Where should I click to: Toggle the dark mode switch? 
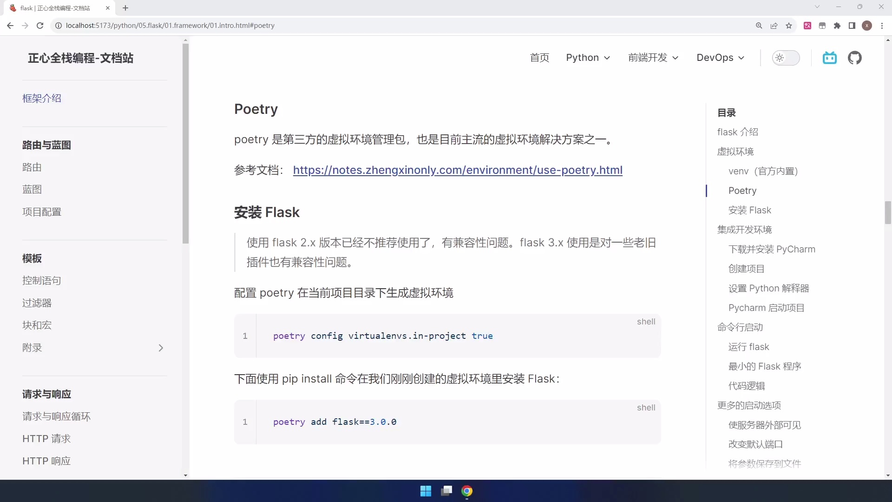[786, 58]
